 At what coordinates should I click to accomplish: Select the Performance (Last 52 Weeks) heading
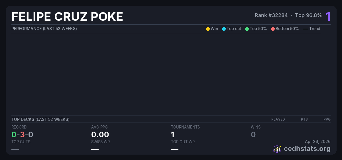(x=44, y=29)
